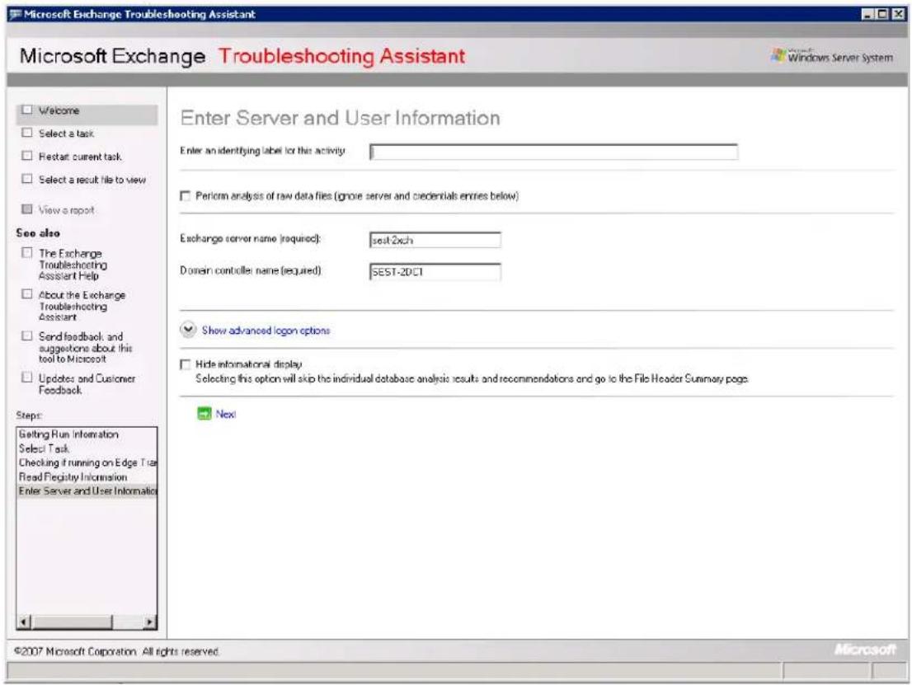Open The Exchange Troubleshooting Assistant Help
912x685 pixels.
click(x=73, y=265)
